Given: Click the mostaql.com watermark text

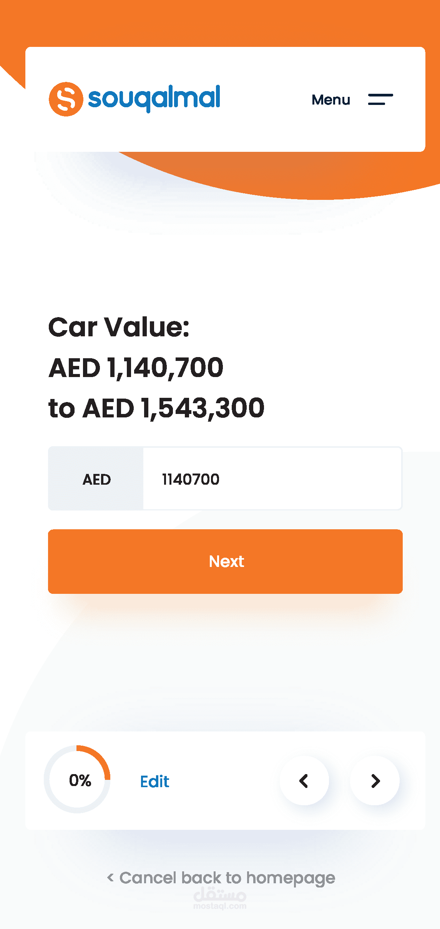Looking at the screenshot, I should 220,906.
